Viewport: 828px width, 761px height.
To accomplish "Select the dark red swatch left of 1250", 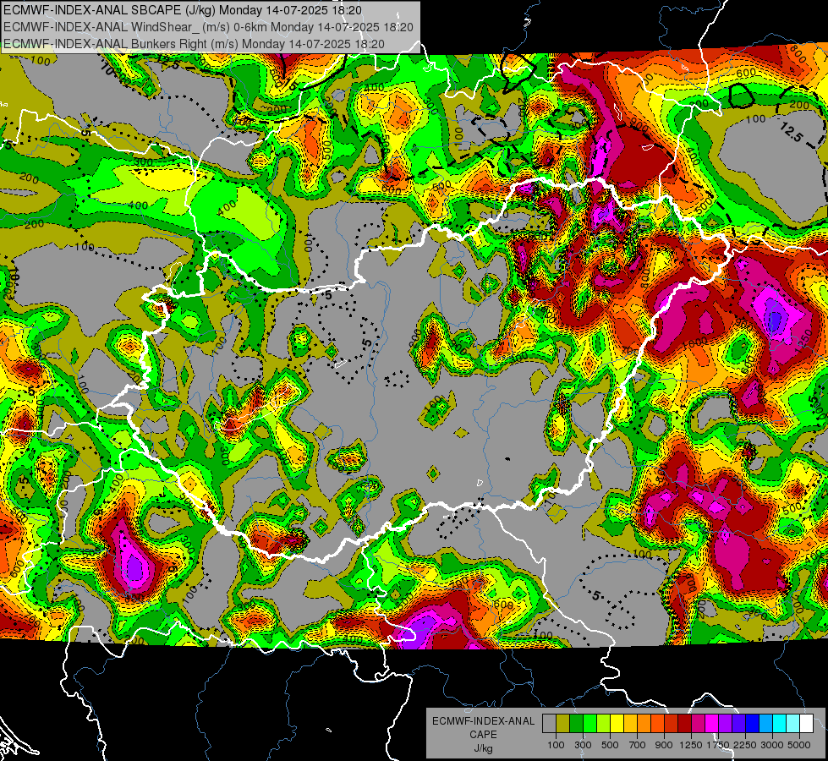I will point(684,723).
